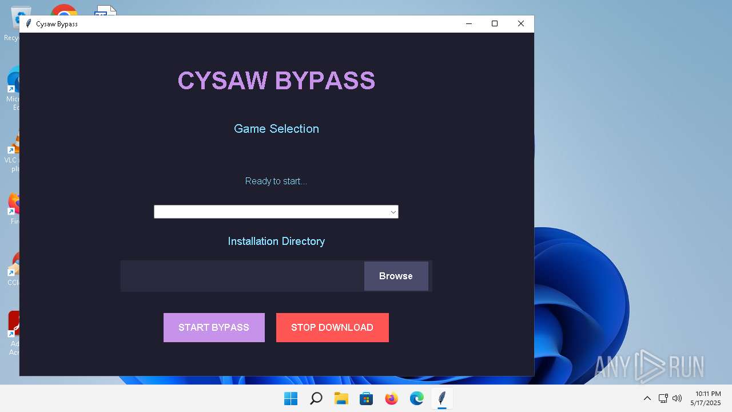
Task: Click the START BYPASS button
Action: point(214,327)
